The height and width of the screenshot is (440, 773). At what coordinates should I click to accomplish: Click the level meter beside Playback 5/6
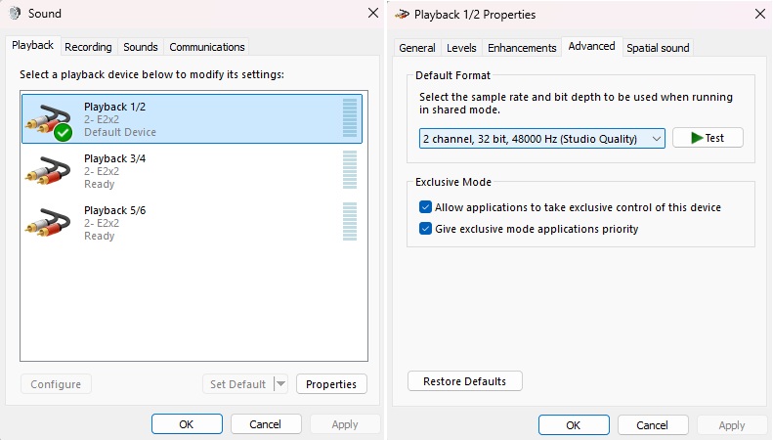click(x=350, y=222)
